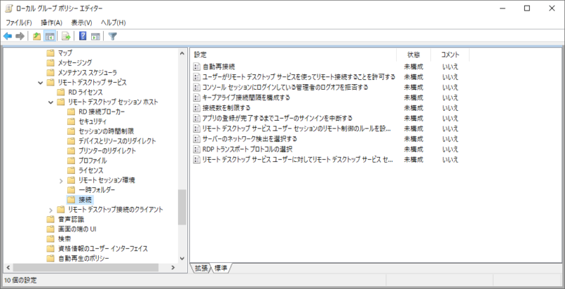The image size is (565, 289).
Task: Open Help via the question-mark toolbar icon
Action: [83, 36]
